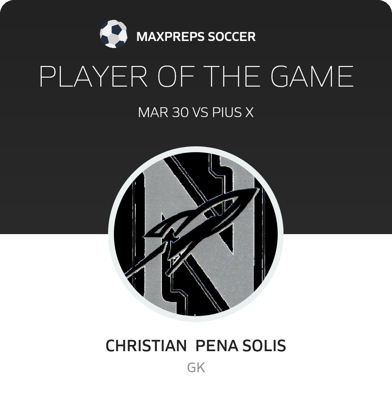
Task: Open the circular team logo thumbnail
Action: 196,234
